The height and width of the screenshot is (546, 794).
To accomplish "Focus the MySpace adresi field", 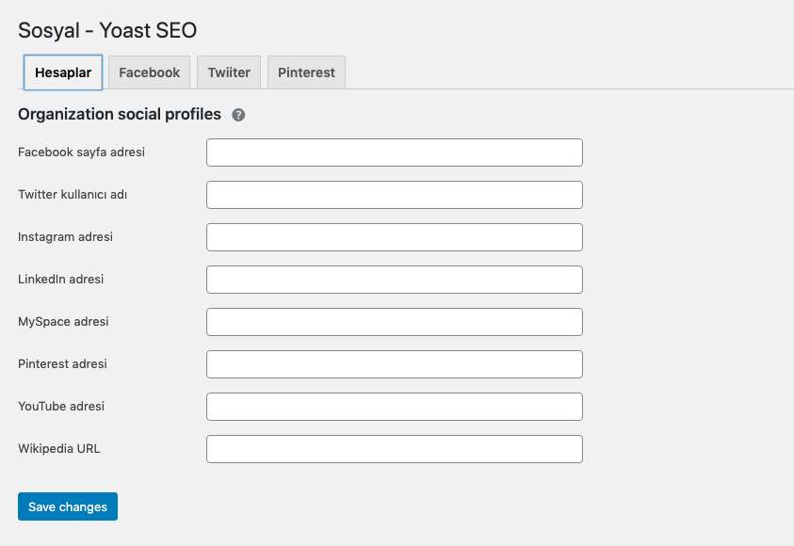I will [x=394, y=322].
